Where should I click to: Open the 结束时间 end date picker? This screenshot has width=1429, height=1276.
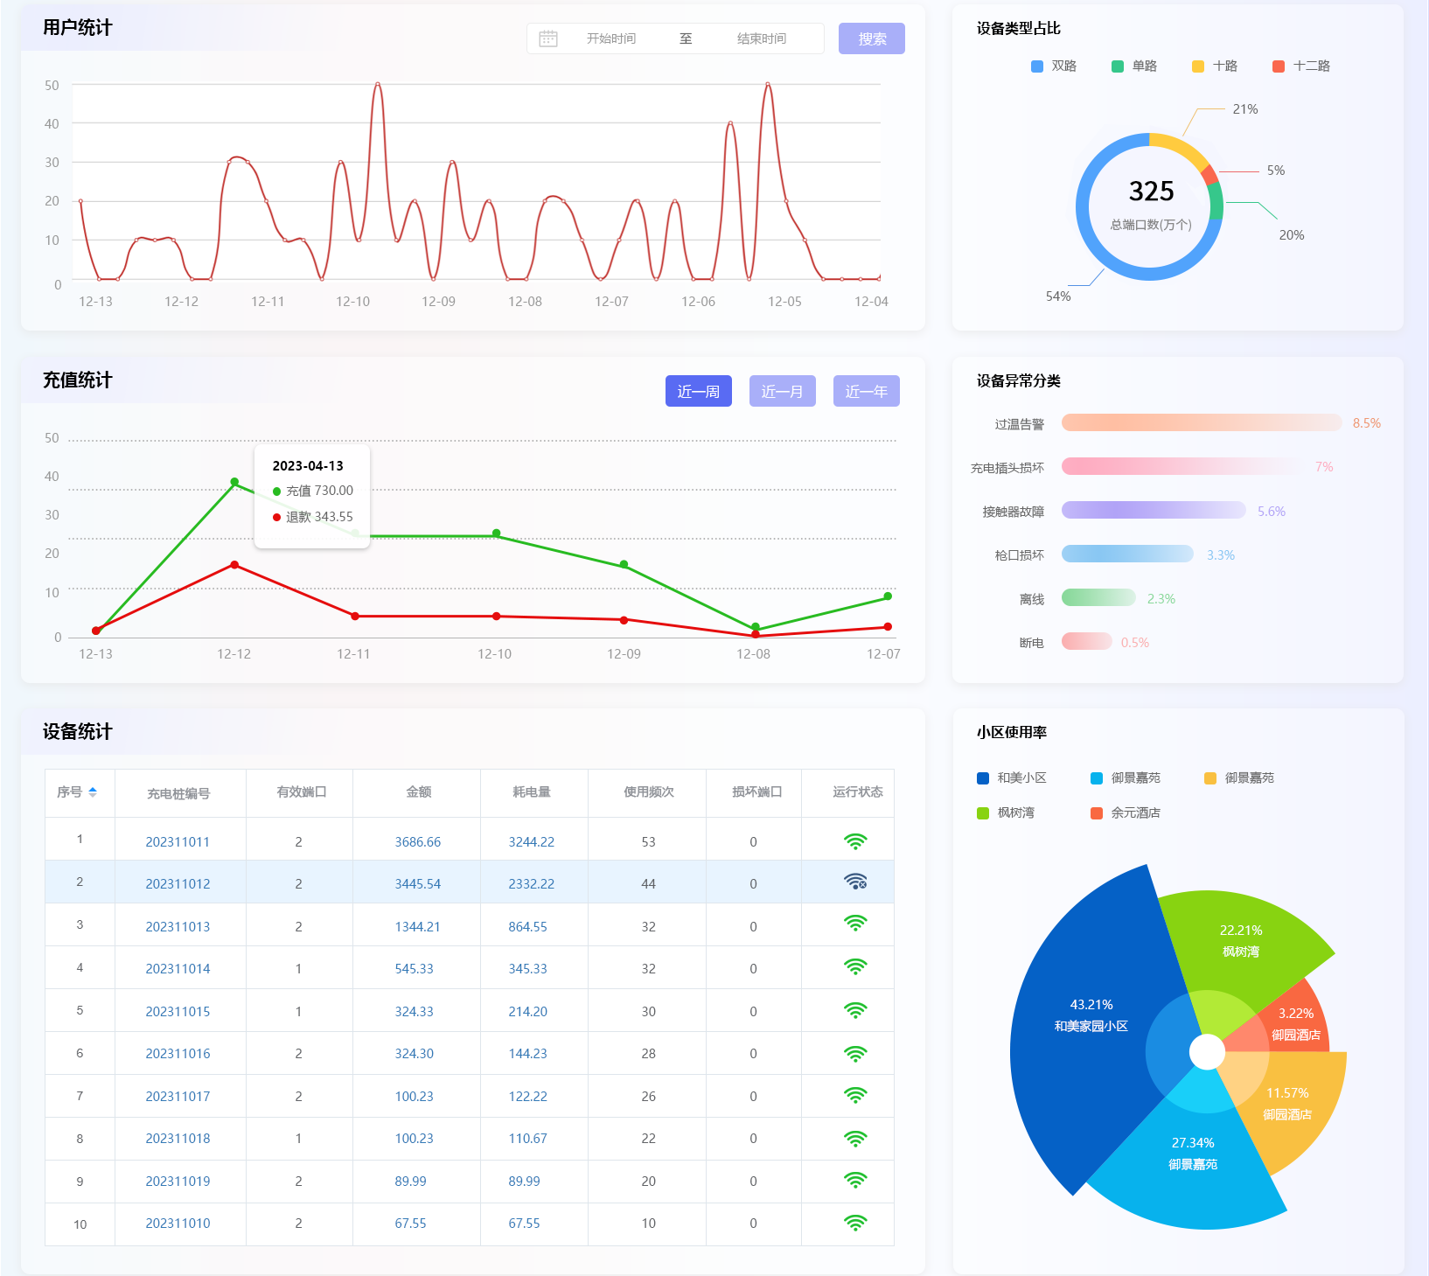[761, 38]
